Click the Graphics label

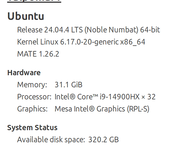[32, 109]
